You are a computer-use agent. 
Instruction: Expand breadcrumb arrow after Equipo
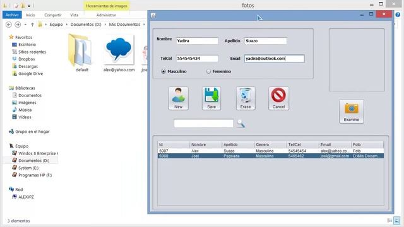(66, 25)
